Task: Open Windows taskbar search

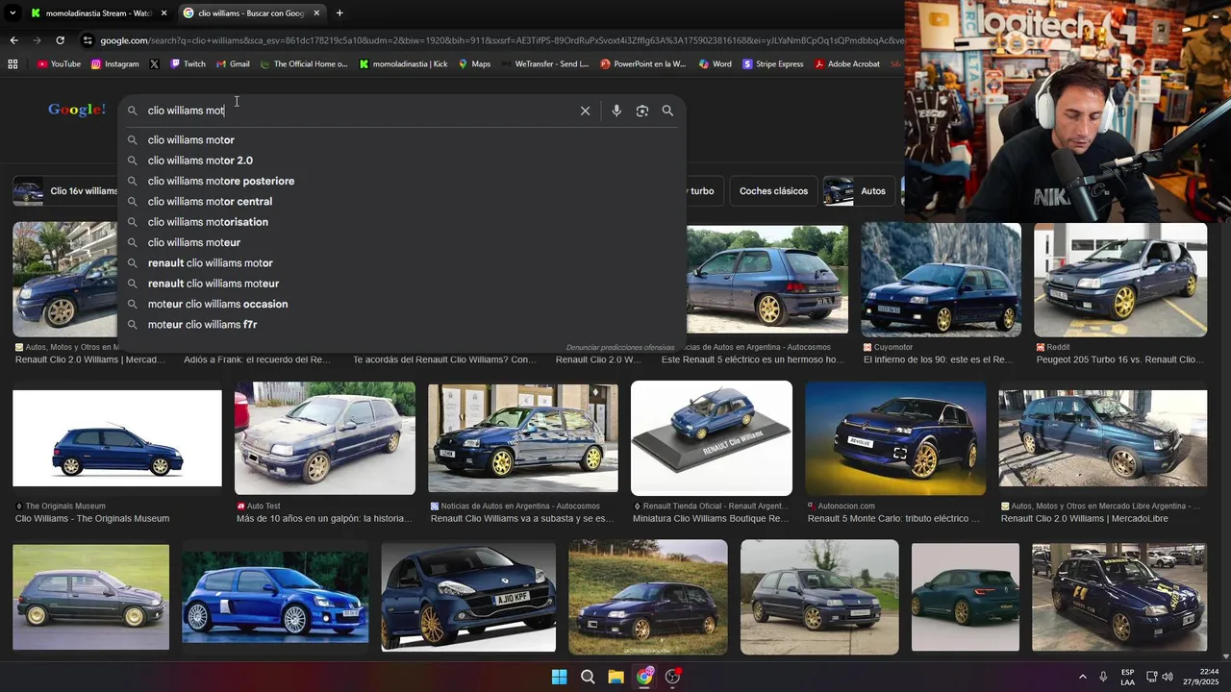Action: pos(588,677)
